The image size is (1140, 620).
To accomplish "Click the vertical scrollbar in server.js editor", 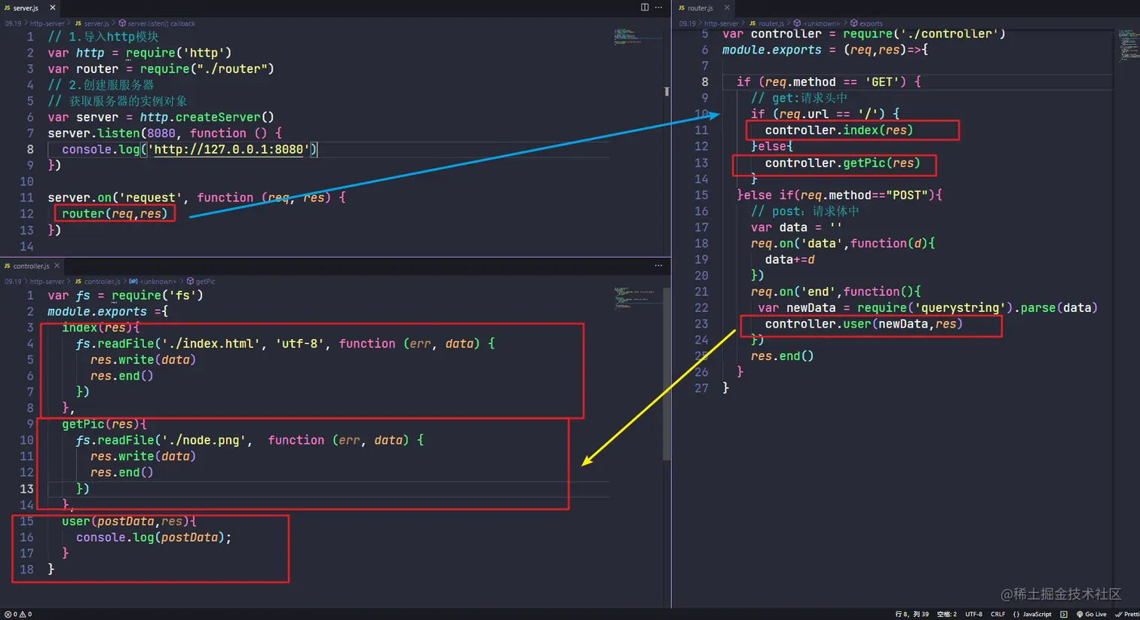I will tap(667, 92).
